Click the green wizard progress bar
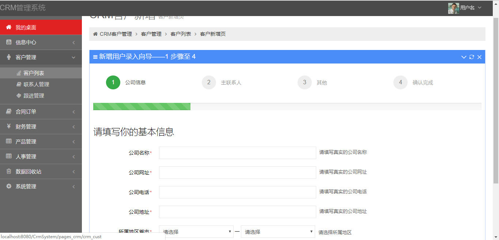 point(142,107)
